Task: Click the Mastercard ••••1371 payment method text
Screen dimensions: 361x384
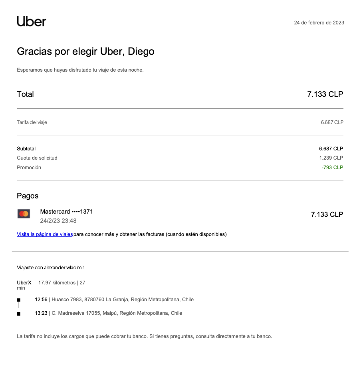Action: [x=66, y=212]
